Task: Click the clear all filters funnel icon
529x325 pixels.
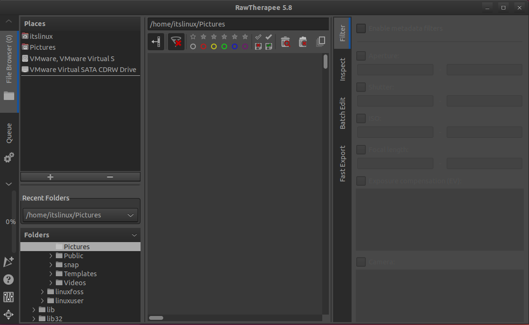Action: (176, 42)
